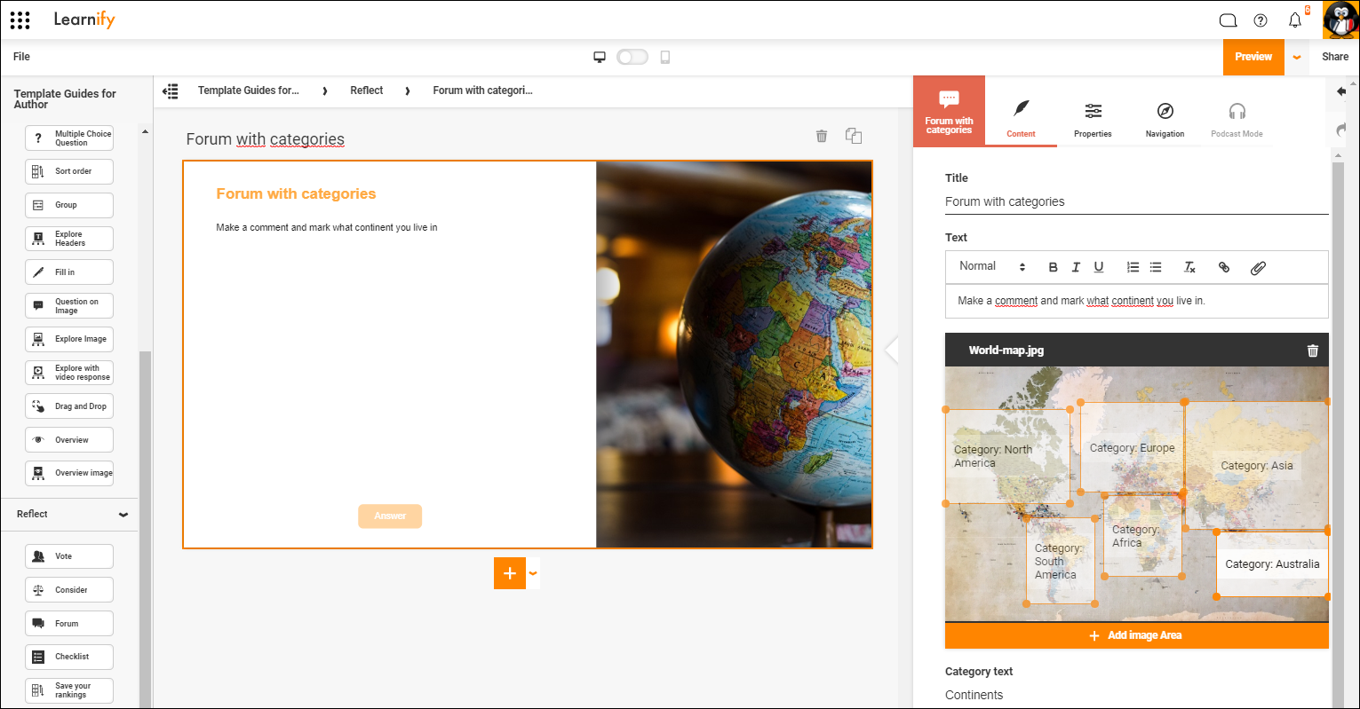Click the Preview button
This screenshot has width=1360, height=709.
(1253, 57)
